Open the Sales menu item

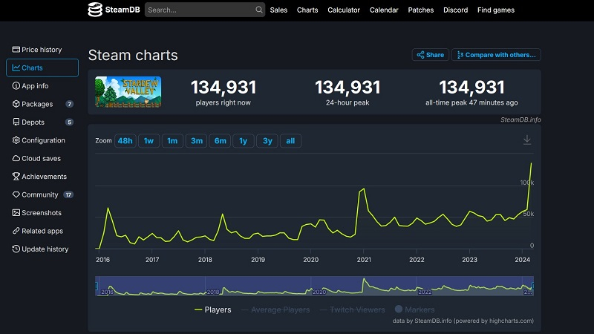(x=278, y=10)
